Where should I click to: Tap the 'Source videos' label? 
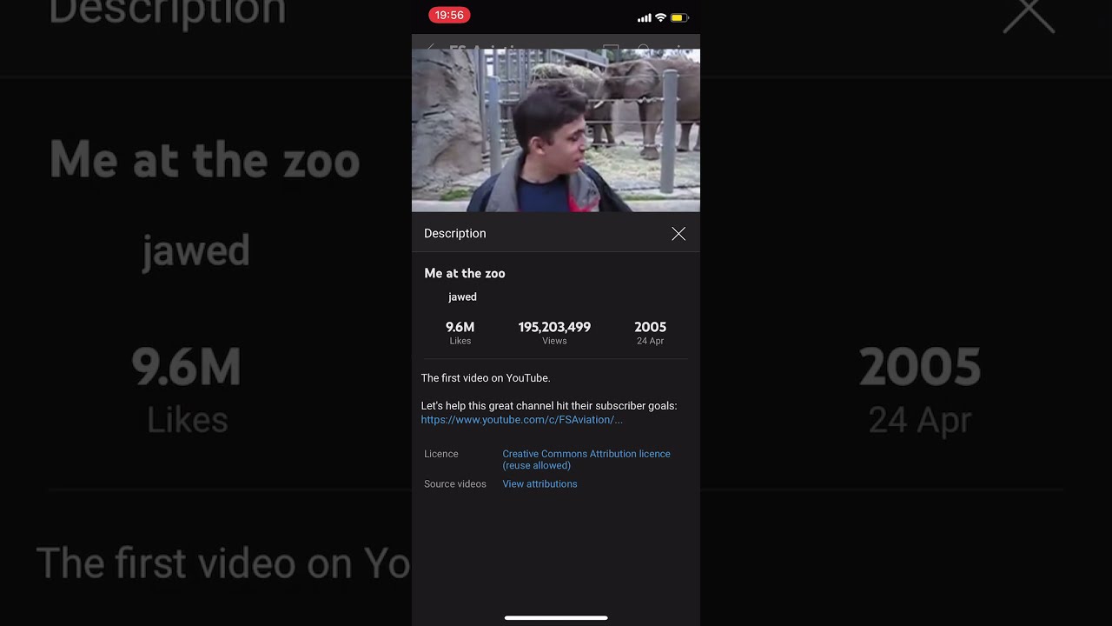pos(455,484)
